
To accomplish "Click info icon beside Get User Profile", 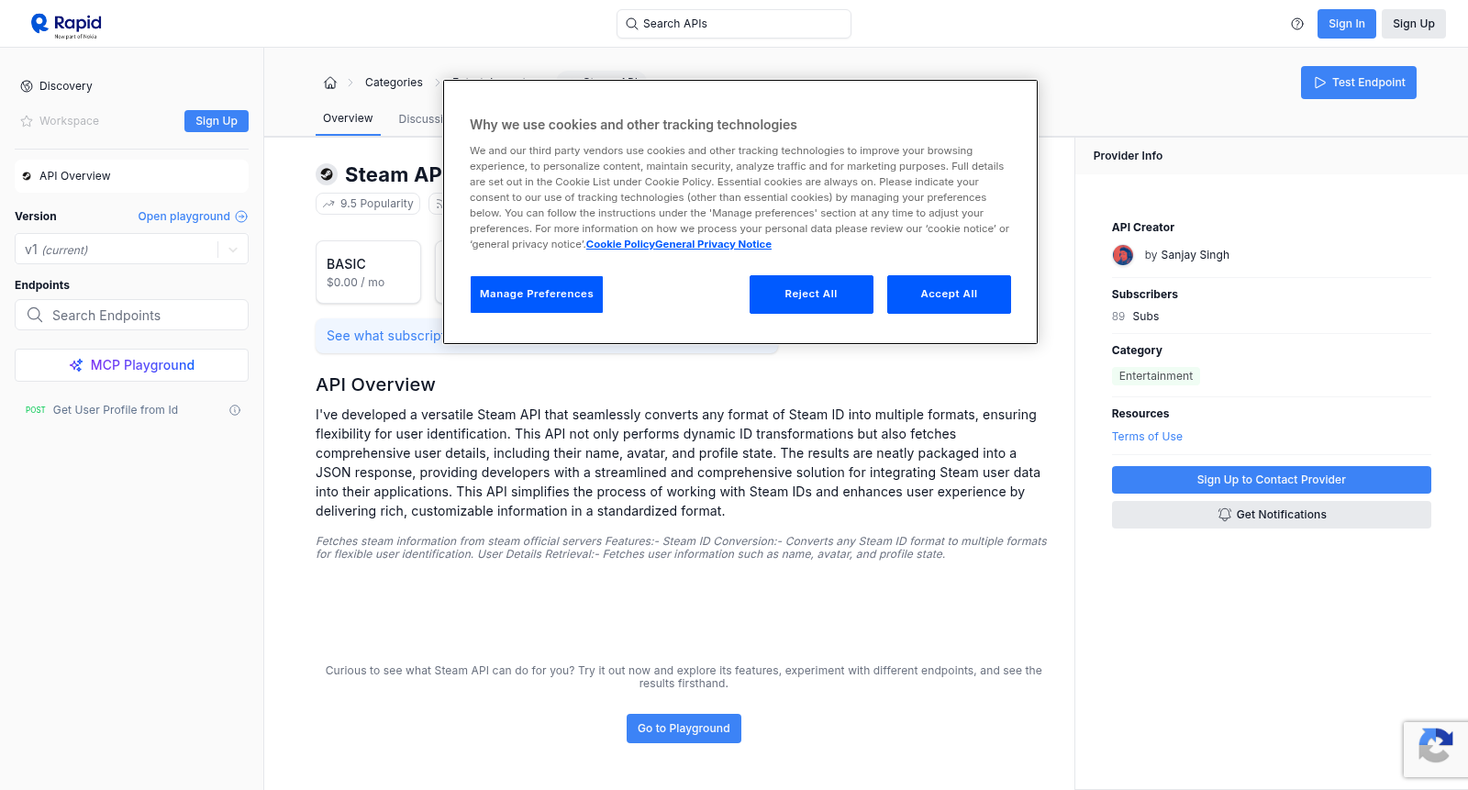I will click(235, 410).
